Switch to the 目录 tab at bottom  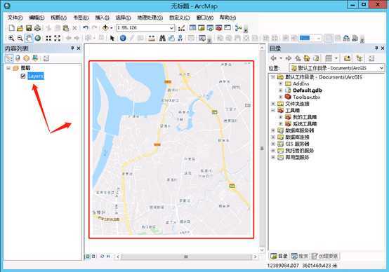pyautogui.click(x=279, y=256)
